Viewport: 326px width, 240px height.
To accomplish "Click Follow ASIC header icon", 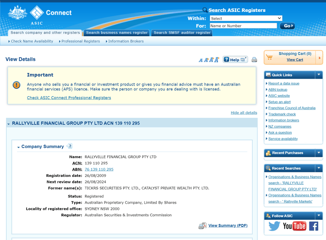I will tap(268, 216).
